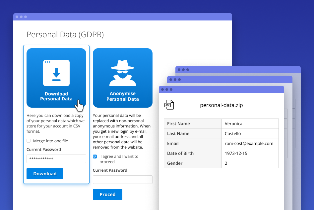Open the CSV file icon beside personal-data.zip
This screenshot has width=314, height=210.
(169, 104)
